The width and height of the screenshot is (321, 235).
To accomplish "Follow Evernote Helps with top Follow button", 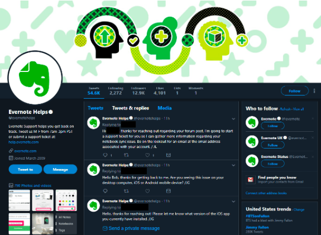I will point(295,91).
